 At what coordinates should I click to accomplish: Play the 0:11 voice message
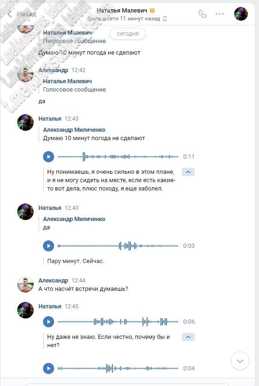[x=49, y=157]
